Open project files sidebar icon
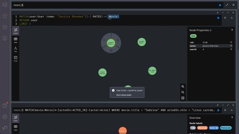Viewport: 239px width, 134px height. (5, 27)
